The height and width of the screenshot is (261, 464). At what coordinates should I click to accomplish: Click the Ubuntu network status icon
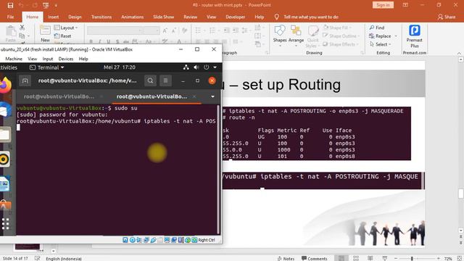pos(186,67)
